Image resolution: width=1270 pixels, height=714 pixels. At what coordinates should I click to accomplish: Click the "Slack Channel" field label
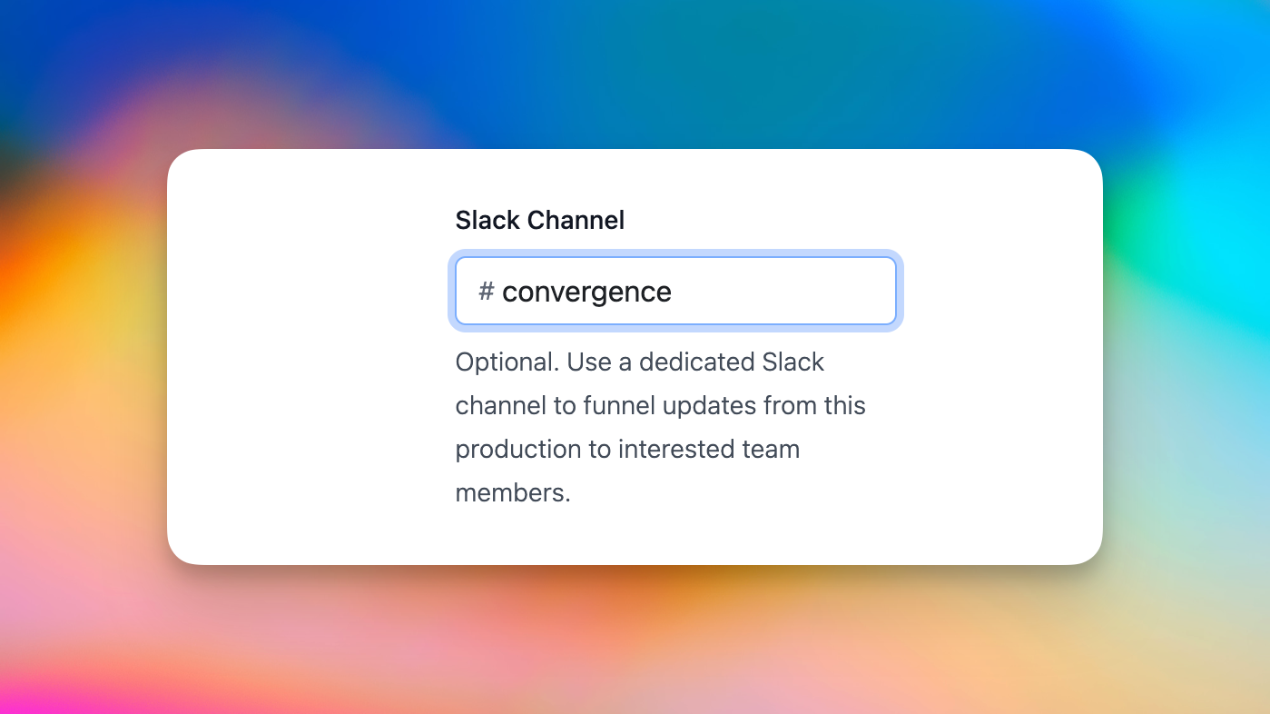539,220
